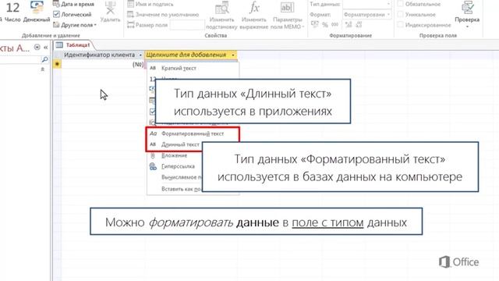Choose Вложение from the menu
Screen dimensions: 499x281
tap(175, 155)
